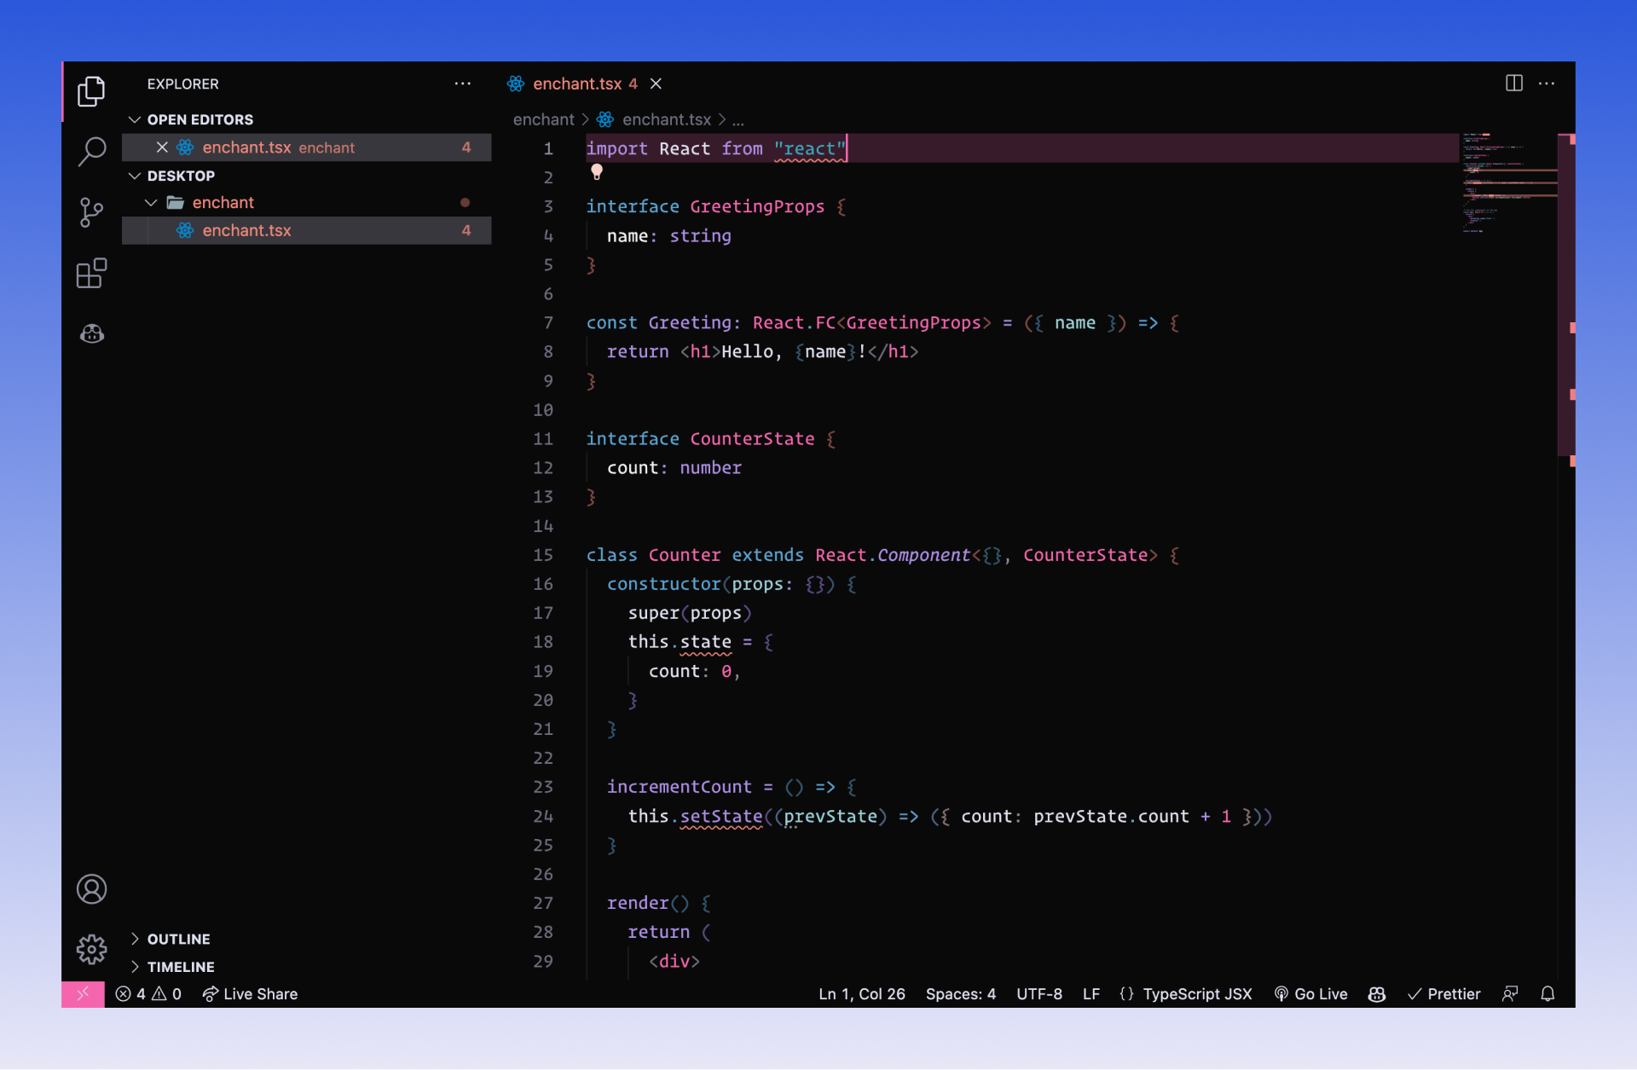The image size is (1637, 1070).
Task: Select the enchant.tsx editor tab
Action: coord(576,84)
